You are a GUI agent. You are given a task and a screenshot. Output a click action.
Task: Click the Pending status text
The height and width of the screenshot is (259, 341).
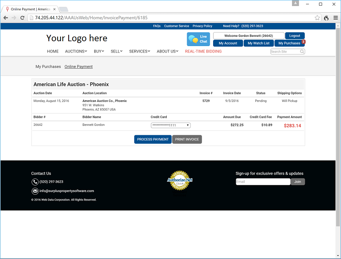(x=261, y=101)
